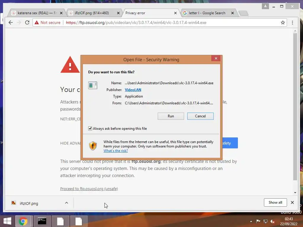Click the From path in the dialog

coord(169,103)
